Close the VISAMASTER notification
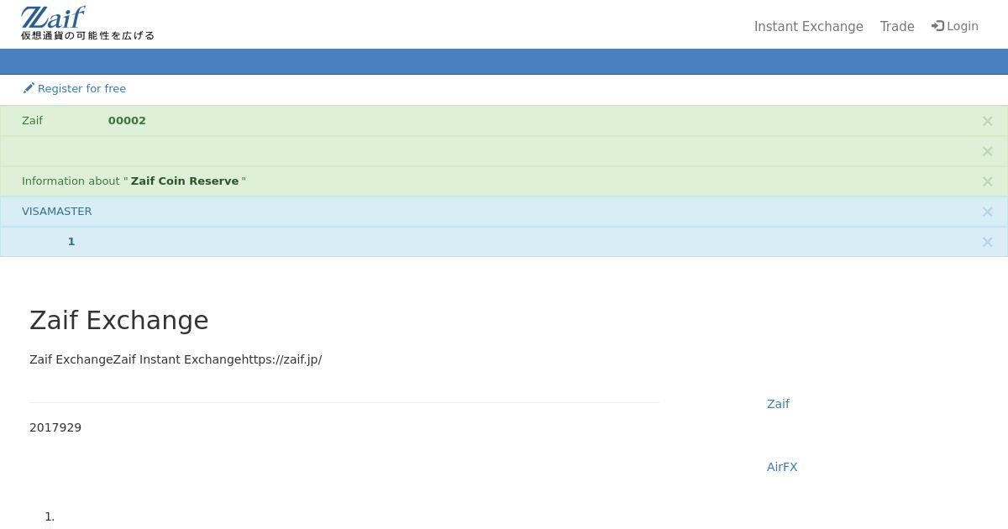 [988, 212]
